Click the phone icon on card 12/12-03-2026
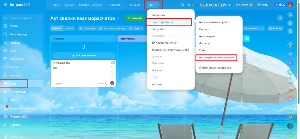This screenshot has width=300, height=139. pos(112,68)
